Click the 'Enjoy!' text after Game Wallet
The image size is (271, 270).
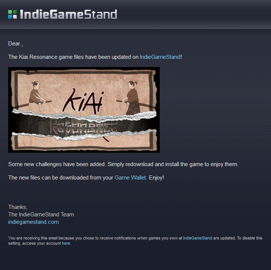coord(156,178)
